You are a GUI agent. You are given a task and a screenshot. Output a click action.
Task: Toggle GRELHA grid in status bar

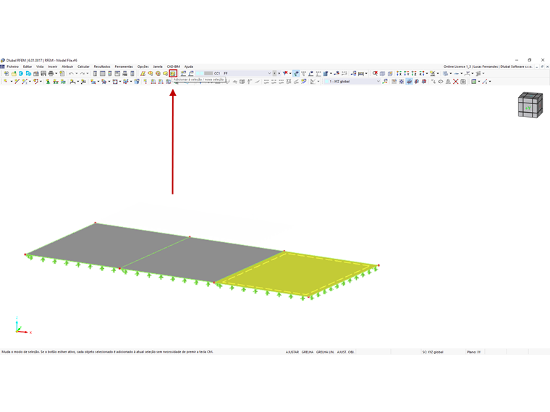[308, 352]
